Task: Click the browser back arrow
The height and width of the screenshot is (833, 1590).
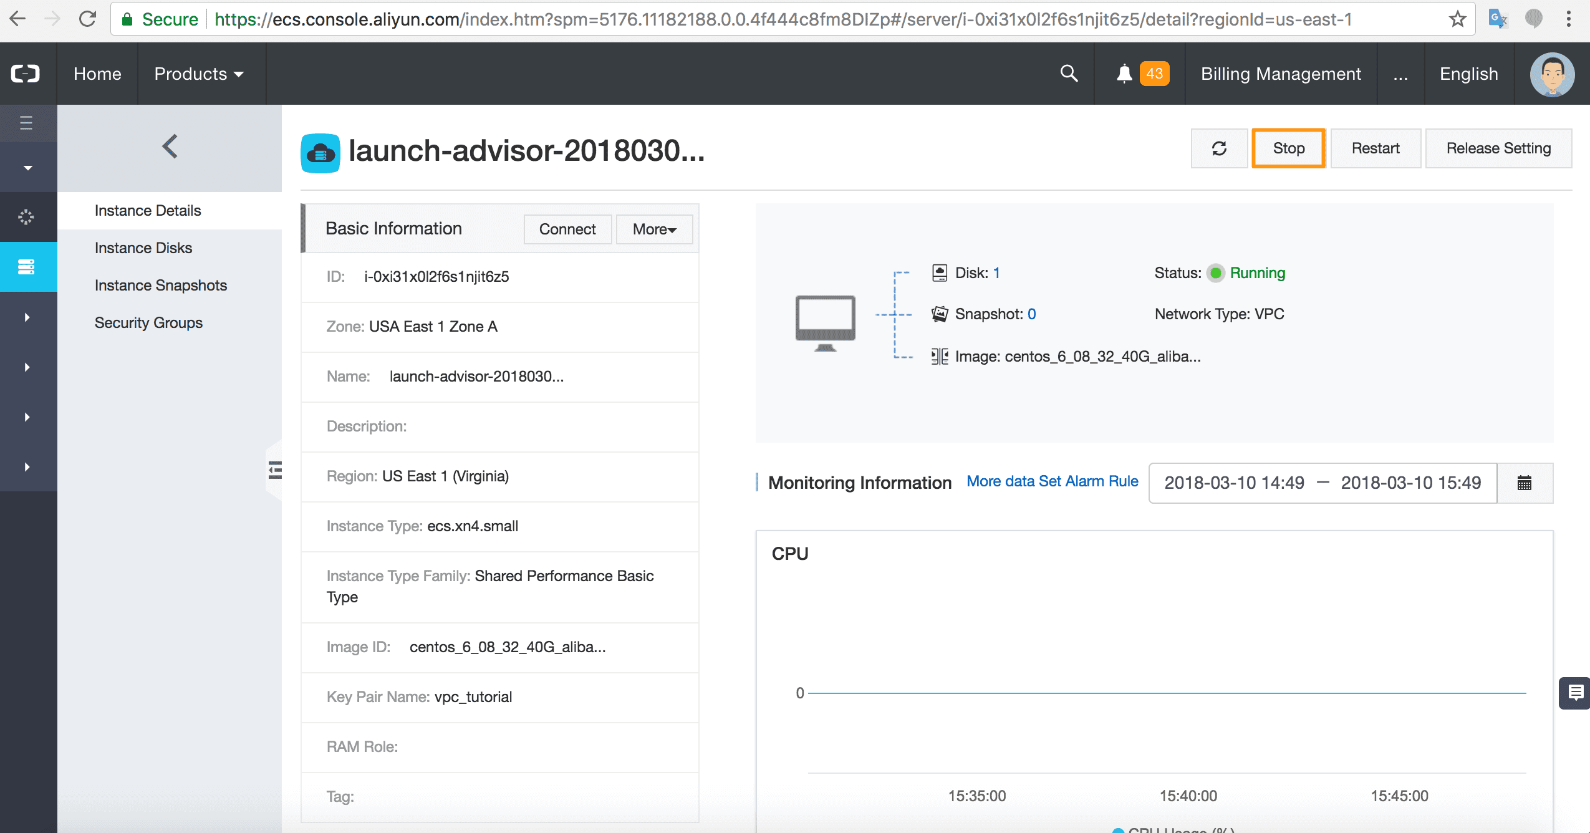Action: pos(18,19)
